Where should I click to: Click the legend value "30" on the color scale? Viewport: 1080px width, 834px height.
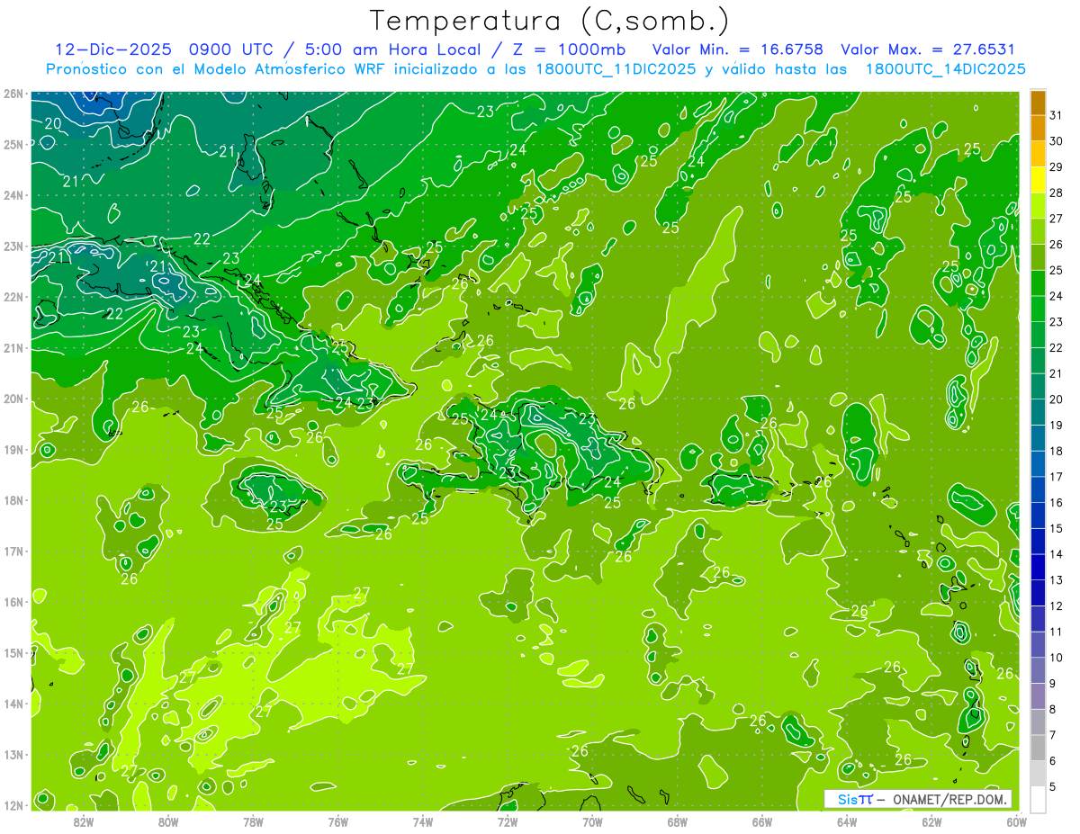[1056, 141]
